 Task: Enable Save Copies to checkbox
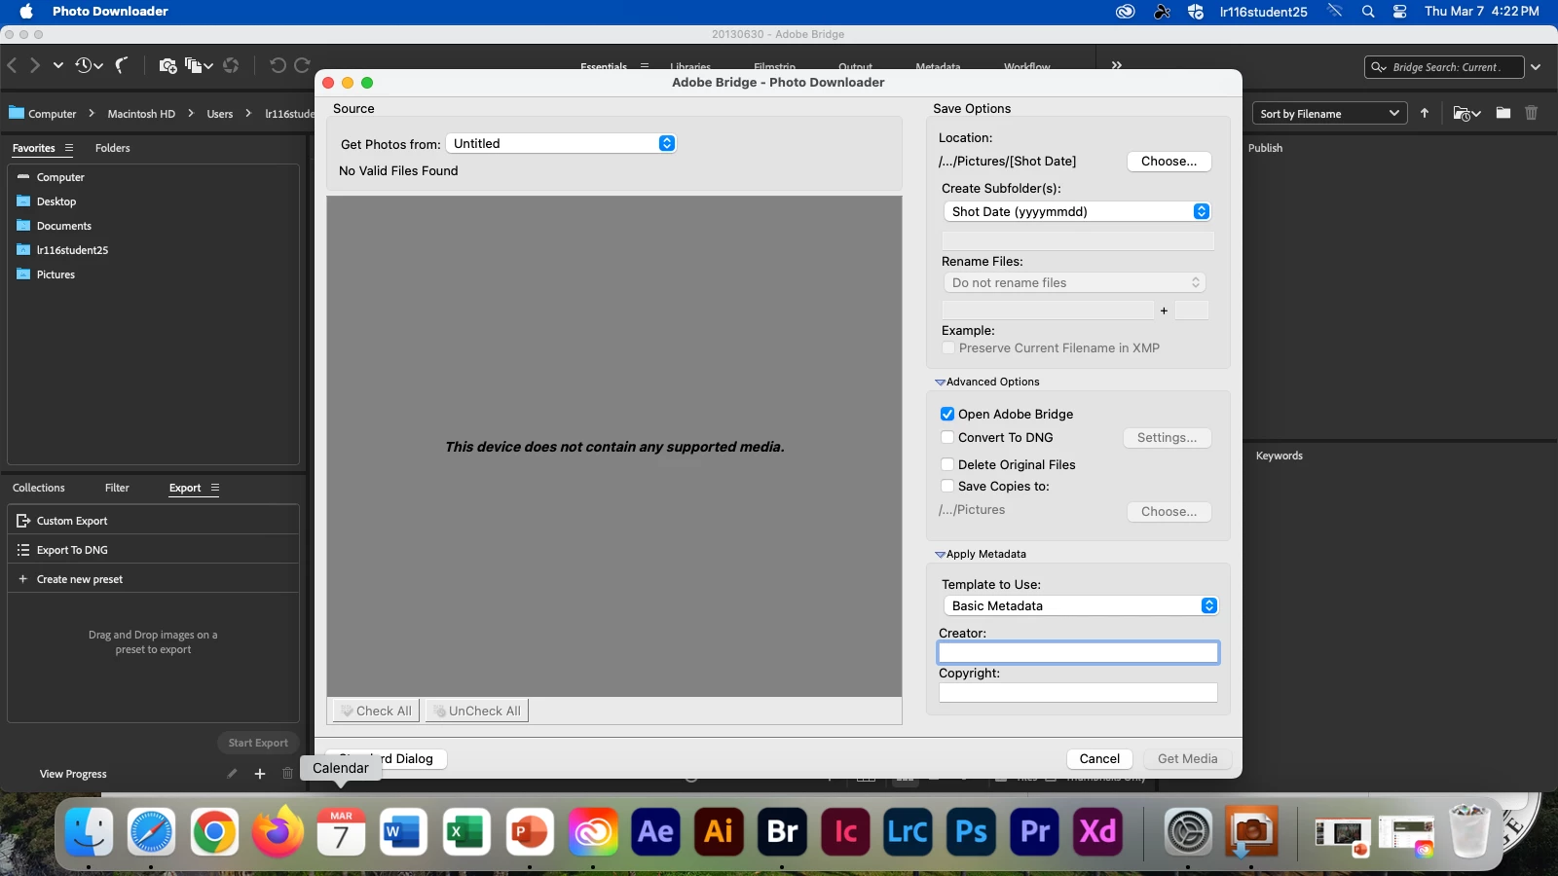tap(947, 486)
